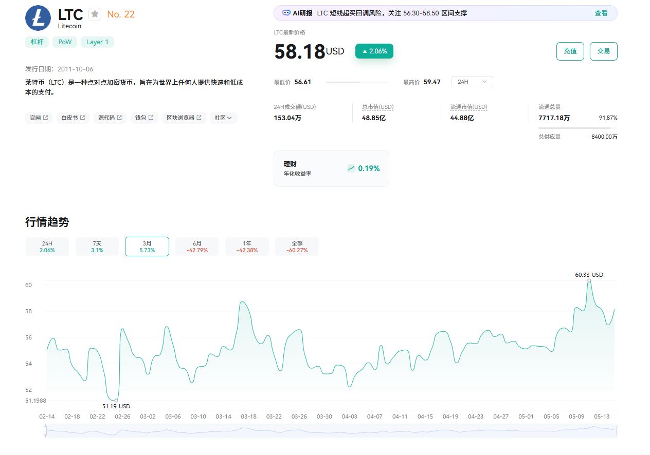This screenshot has width=650, height=455.
Task: Open the 钱包 external link
Action: (144, 118)
